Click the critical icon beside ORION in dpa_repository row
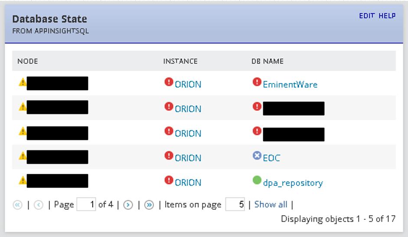 pyautogui.click(x=169, y=180)
